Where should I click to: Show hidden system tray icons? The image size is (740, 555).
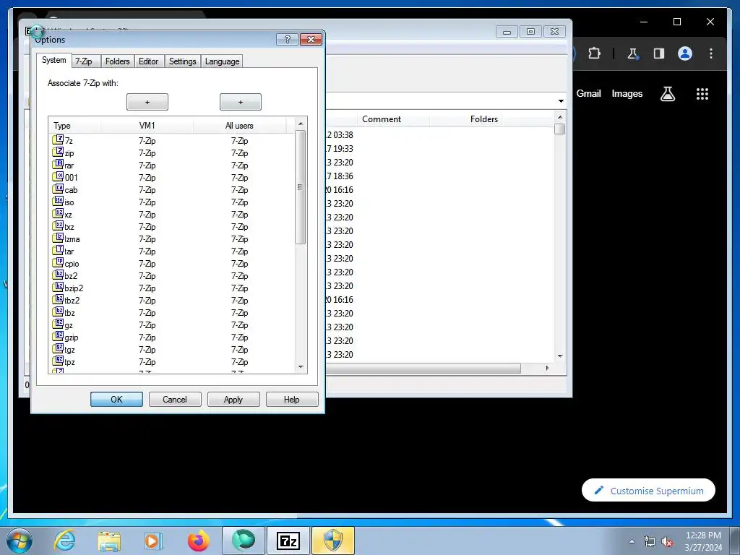pos(632,541)
